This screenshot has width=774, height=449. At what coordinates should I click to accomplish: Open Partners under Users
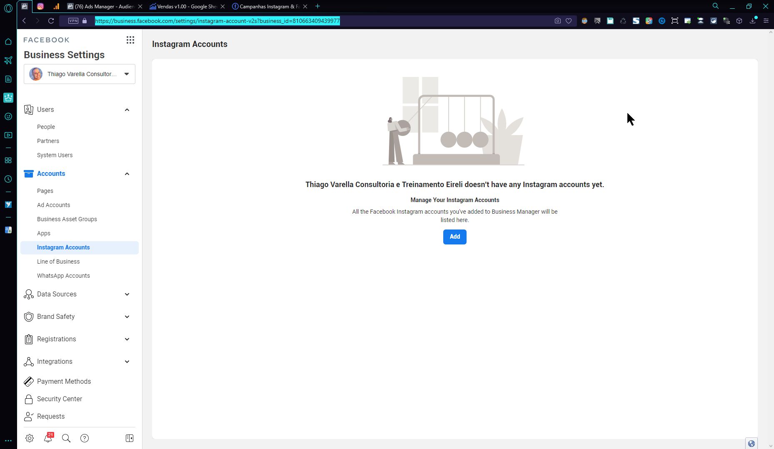(48, 141)
